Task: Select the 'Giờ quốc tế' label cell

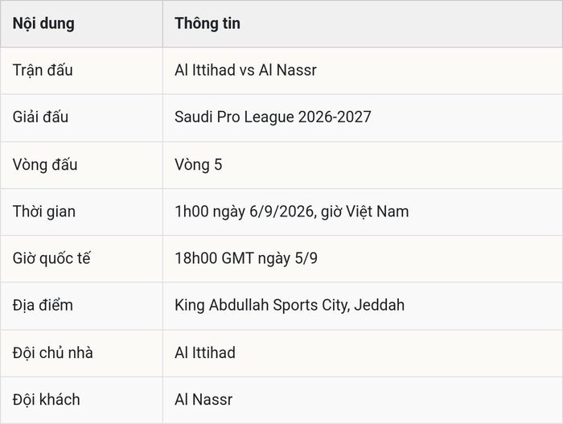Action: (x=81, y=259)
